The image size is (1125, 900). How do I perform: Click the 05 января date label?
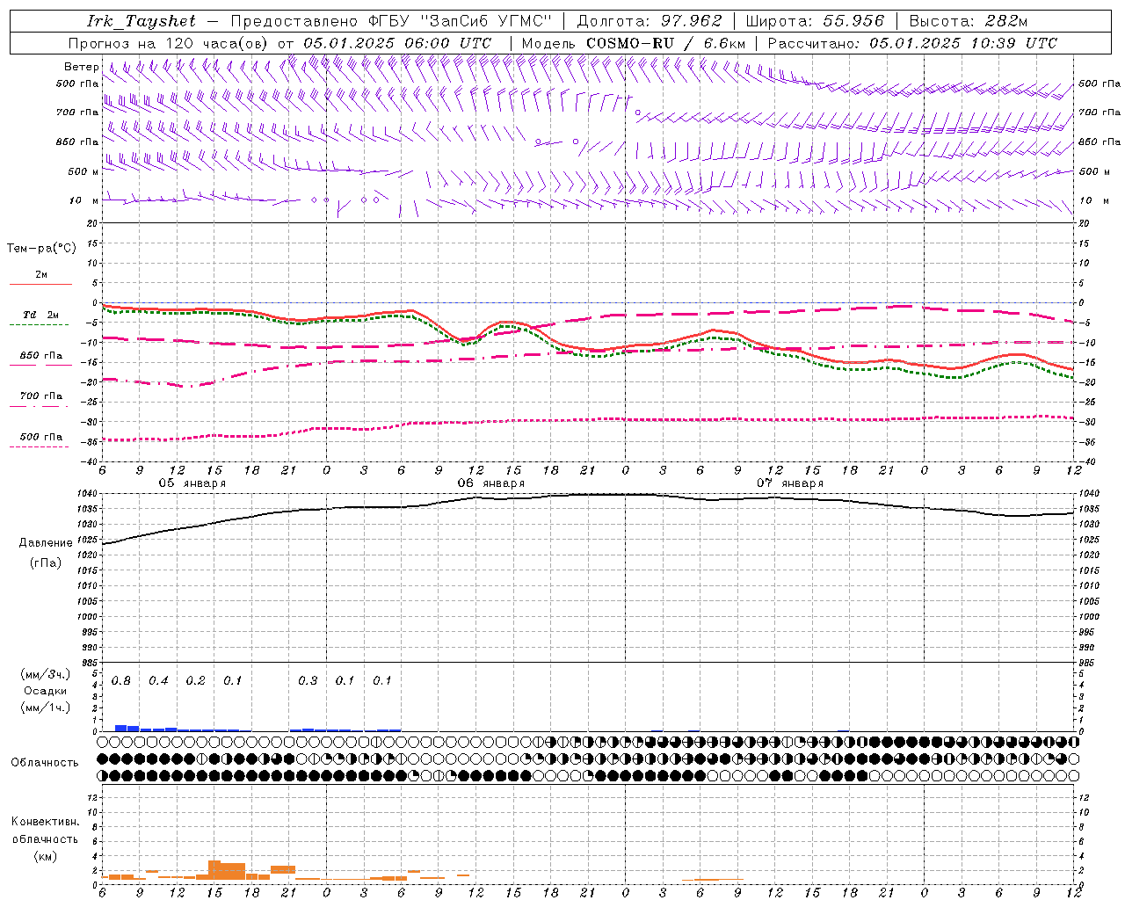coord(192,483)
